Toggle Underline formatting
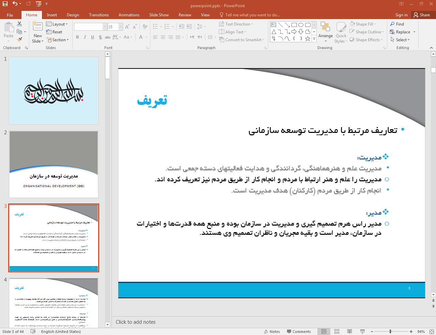The image size is (436, 335). click(x=92, y=37)
